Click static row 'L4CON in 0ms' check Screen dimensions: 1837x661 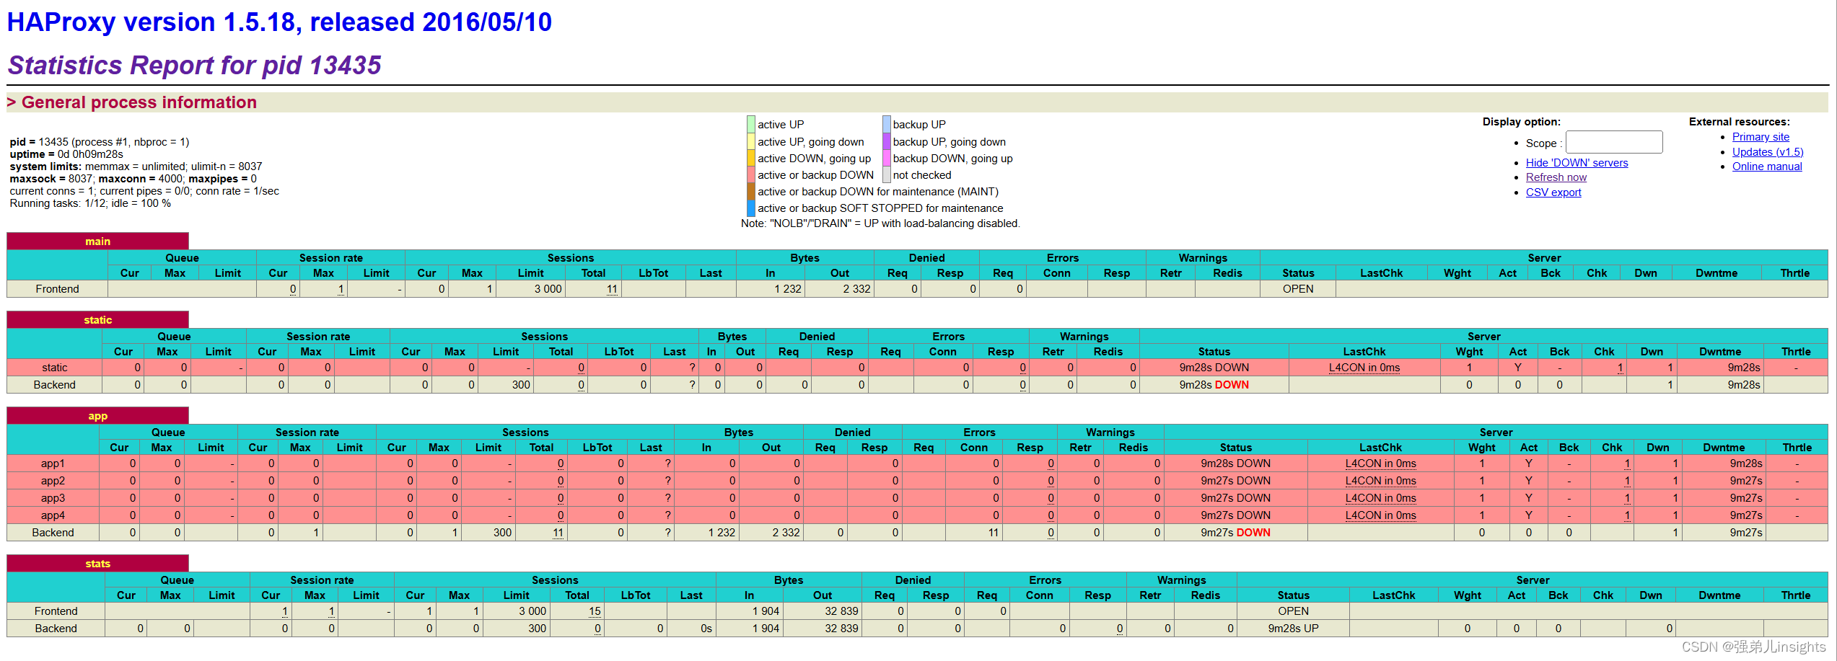click(1364, 368)
